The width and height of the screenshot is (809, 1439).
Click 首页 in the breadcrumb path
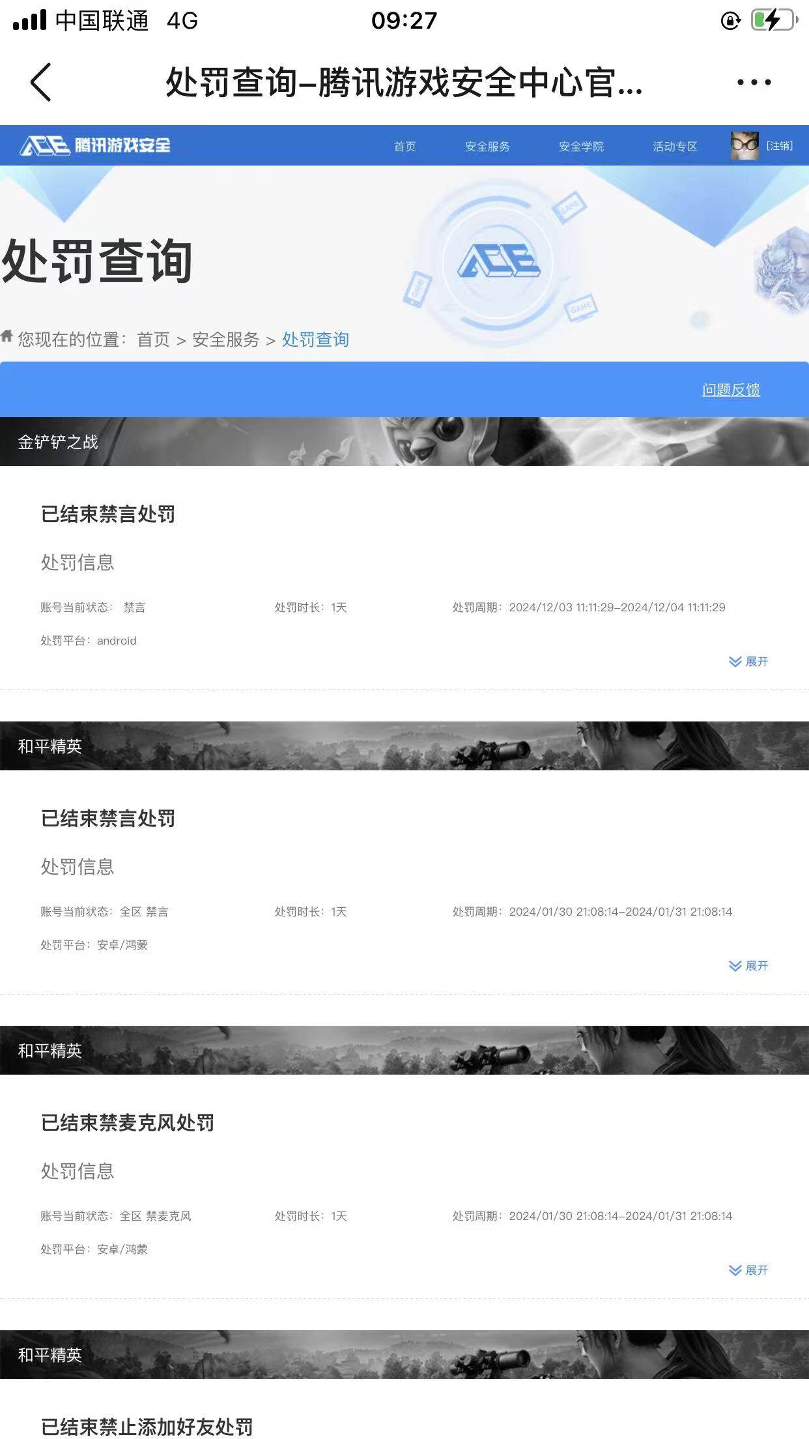click(x=153, y=340)
